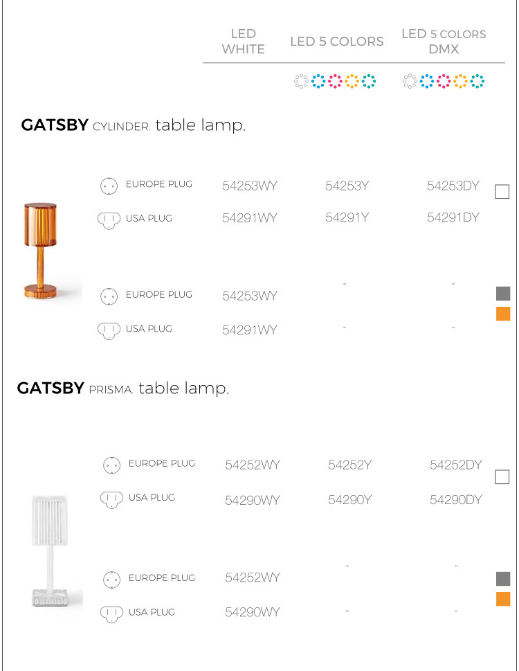The height and width of the screenshot is (671, 519).
Task: Click the Europe plug icon beside code 54253Y
Action: coord(108,186)
